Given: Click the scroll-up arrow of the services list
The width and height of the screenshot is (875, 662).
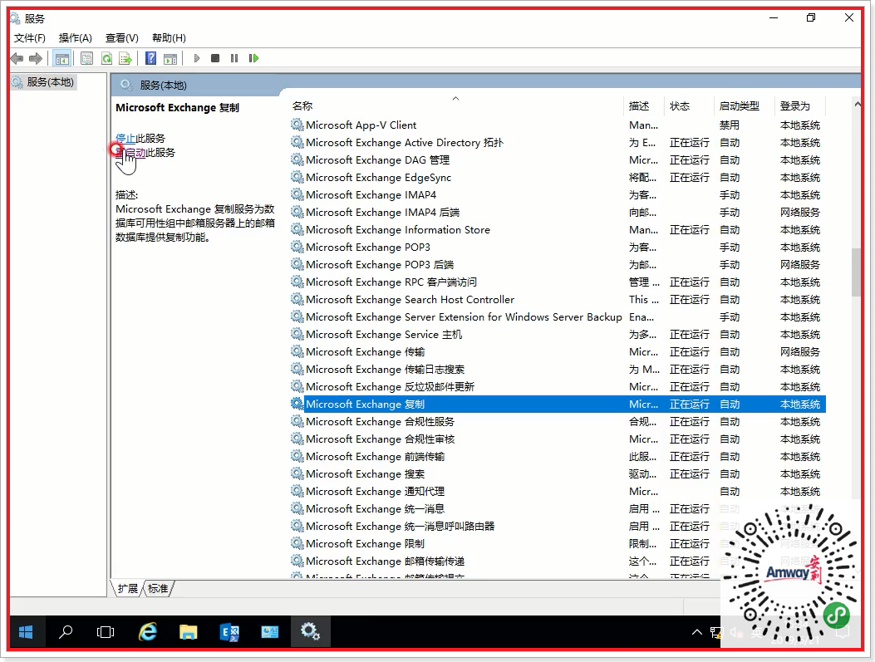Looking at the screenshot, I should coord(857,105).
